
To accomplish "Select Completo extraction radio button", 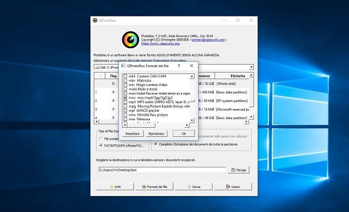I will 156,144.
